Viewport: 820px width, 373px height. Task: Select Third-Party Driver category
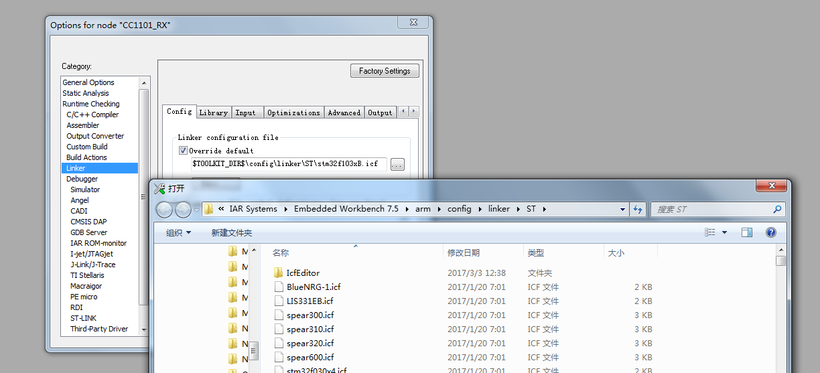click(x=99, y=329)
